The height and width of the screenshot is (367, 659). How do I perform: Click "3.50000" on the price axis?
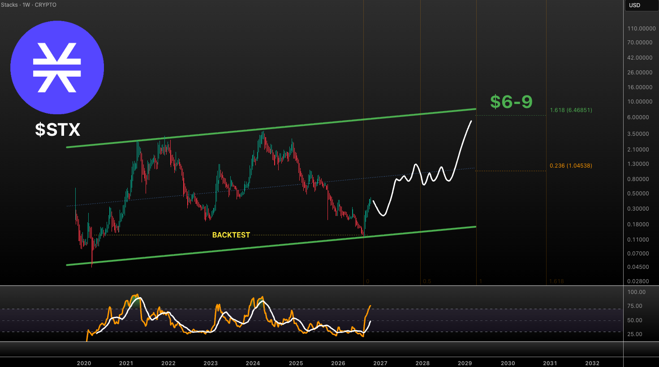pos(638,134)
